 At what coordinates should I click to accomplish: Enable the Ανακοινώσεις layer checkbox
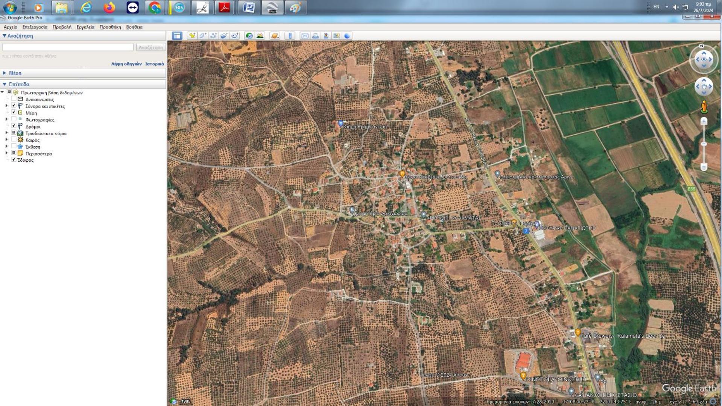click(x=14, y=99)
